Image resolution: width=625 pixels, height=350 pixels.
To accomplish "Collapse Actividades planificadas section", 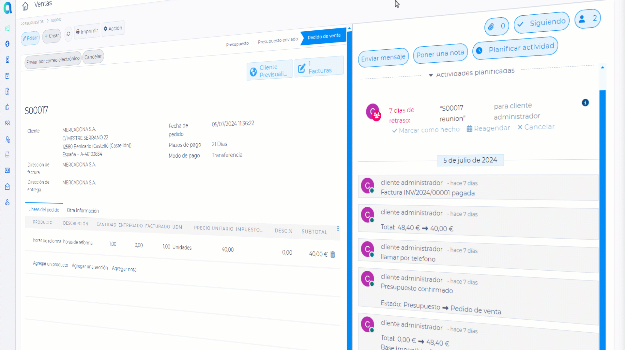I will click(431, 75).
